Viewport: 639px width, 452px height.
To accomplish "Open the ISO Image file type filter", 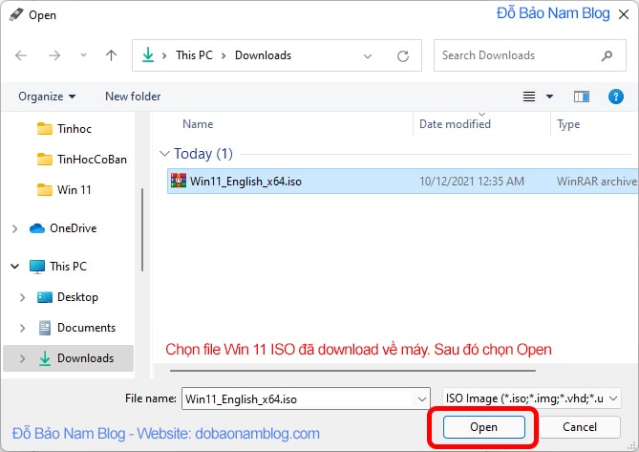I will point(531,398).
